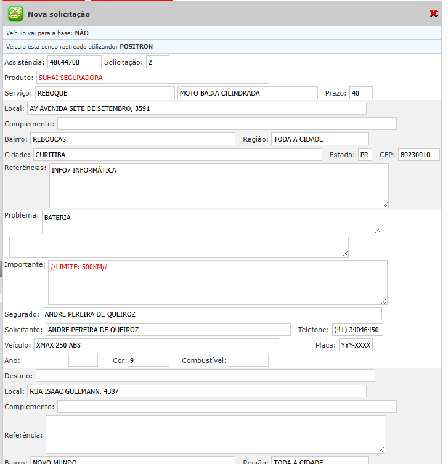The width and height of the screenshot is (448, 464).
Task: Select the Prazo field
Action: click(360, 93)
